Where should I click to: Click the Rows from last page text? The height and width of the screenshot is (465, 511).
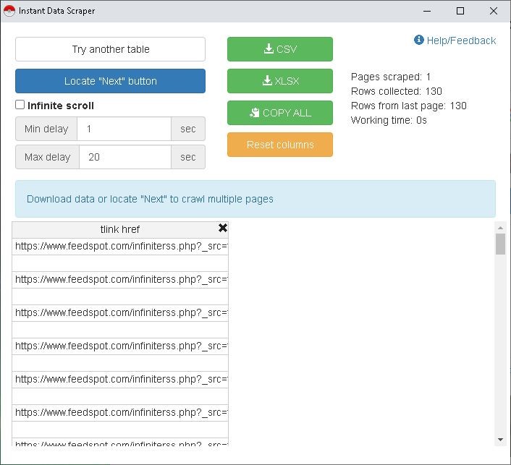click(409, 106)
